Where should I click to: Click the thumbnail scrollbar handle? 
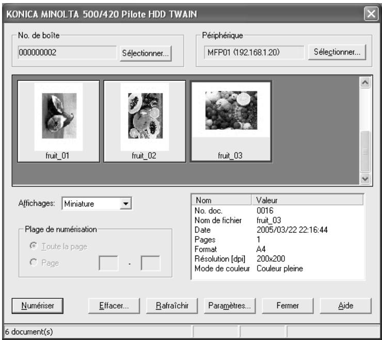click(x=365, y=151)
